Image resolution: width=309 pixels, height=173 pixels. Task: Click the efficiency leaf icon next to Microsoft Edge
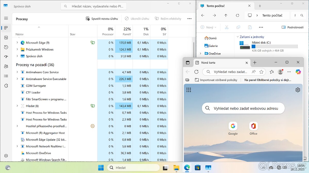(93, 43)
